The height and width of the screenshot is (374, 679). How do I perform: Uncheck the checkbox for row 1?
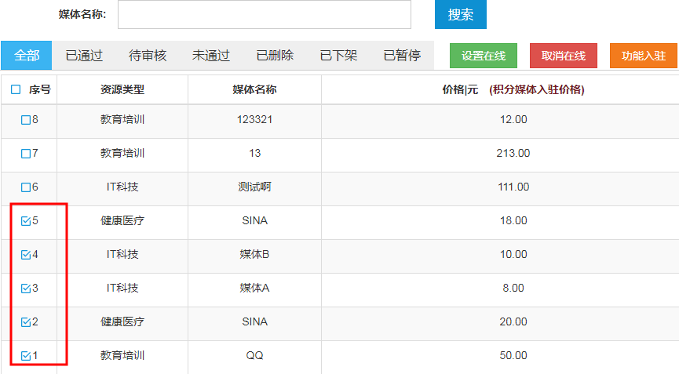(x=26, y=356)
